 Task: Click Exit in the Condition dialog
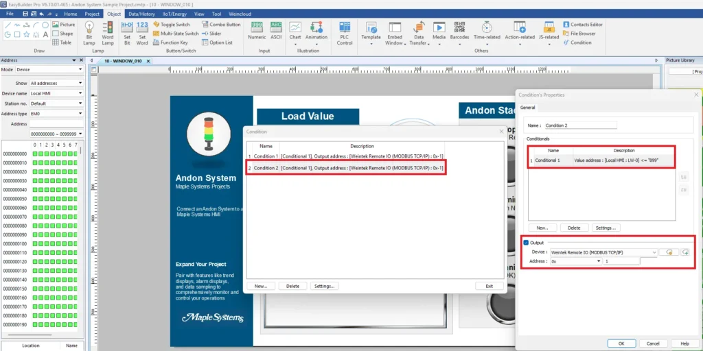(489, 286)
